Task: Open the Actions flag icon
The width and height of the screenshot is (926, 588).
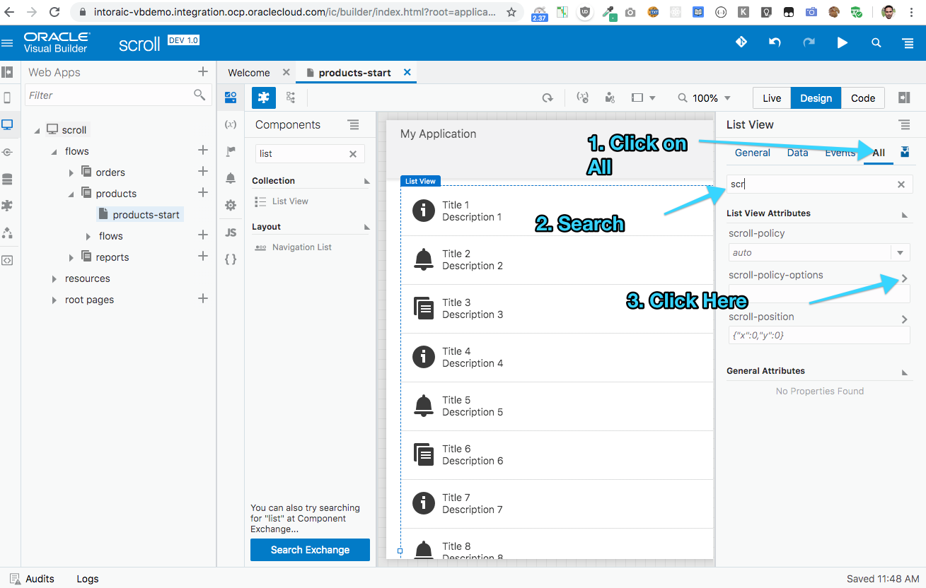Action: pyautogui.click(x=231, y=151)
